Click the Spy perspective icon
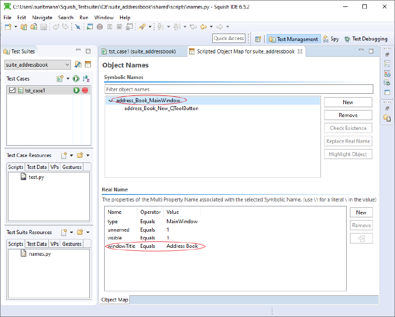This screenshot has width=395, height=317. tap(331, 39)
